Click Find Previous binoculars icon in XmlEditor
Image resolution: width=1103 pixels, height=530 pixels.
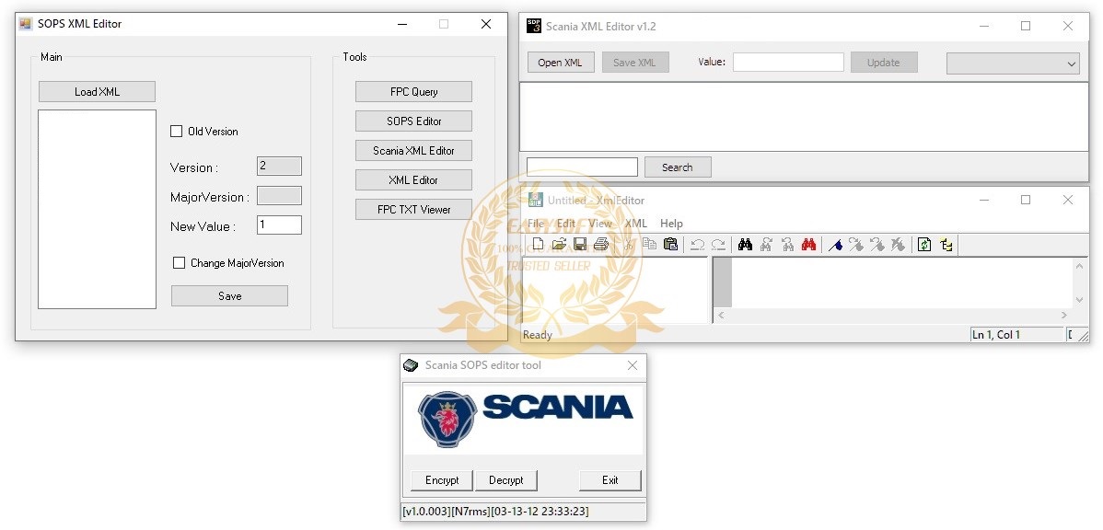[x=788, y=245]
